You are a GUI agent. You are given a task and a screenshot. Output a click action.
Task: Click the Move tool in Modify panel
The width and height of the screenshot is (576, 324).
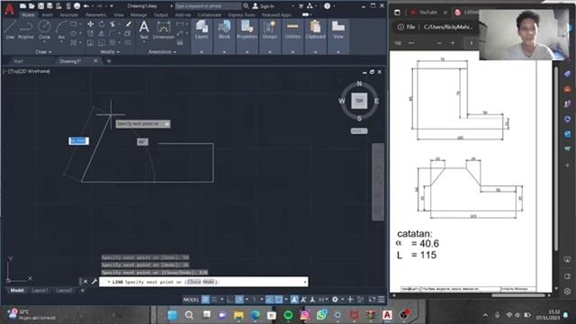coord(90,24)
